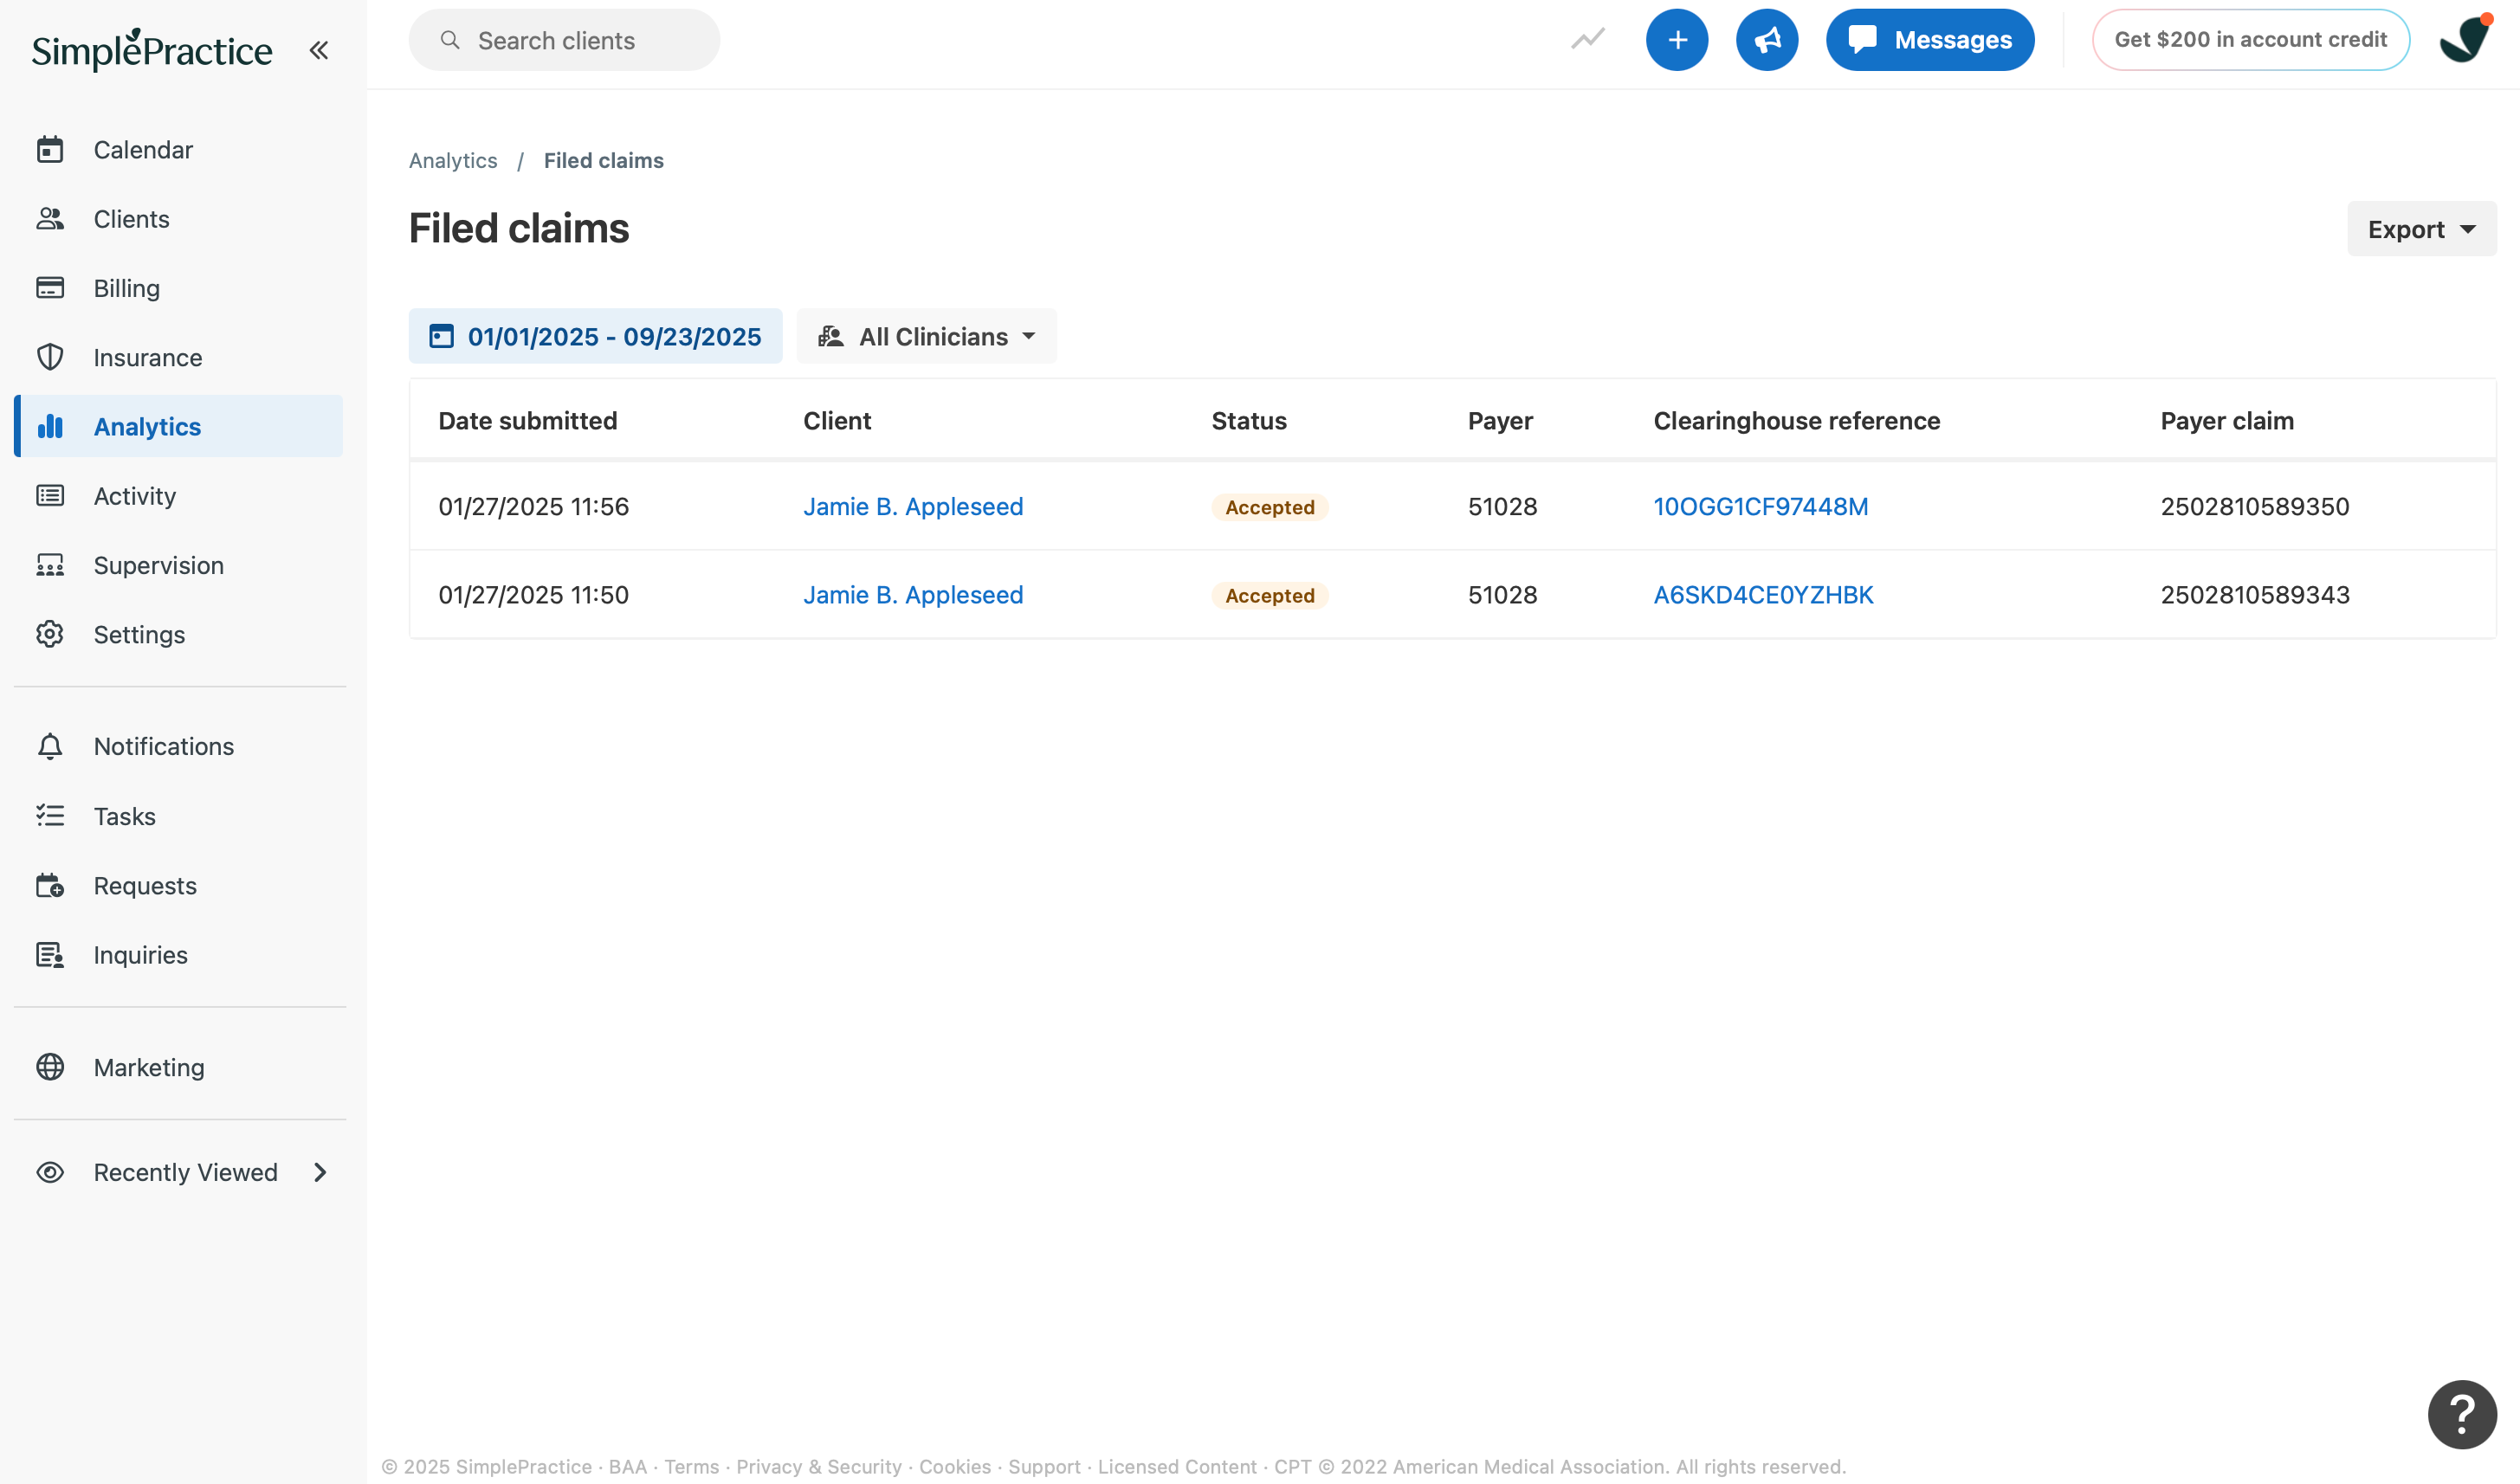Open the Insurance shield icon
Screen dimensions: 2520x1484
pyautogui.click(x=51, y=357)
